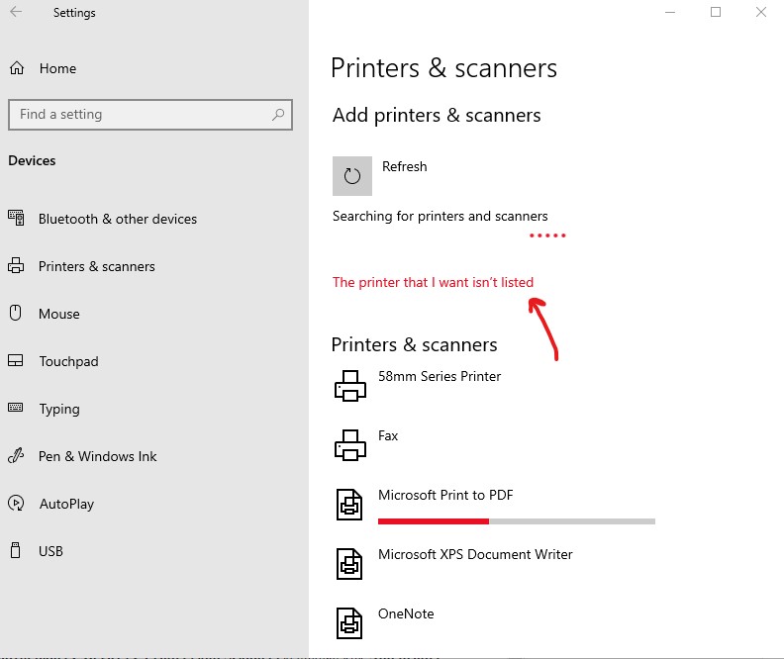784x659 pixels.
Task: Open Typing settings
Action: click(x=58, y=409)
